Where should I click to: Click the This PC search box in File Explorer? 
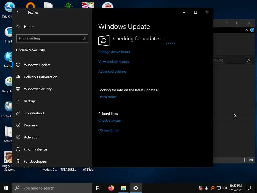tap(232, 61)
